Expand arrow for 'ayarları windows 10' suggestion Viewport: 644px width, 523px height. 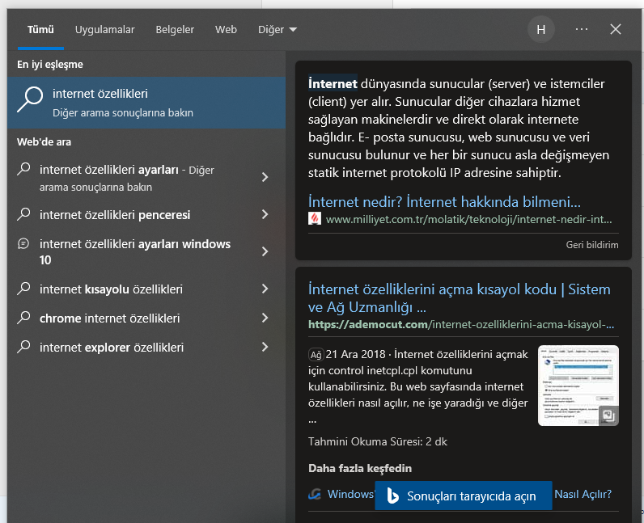(x=265, y=251)
